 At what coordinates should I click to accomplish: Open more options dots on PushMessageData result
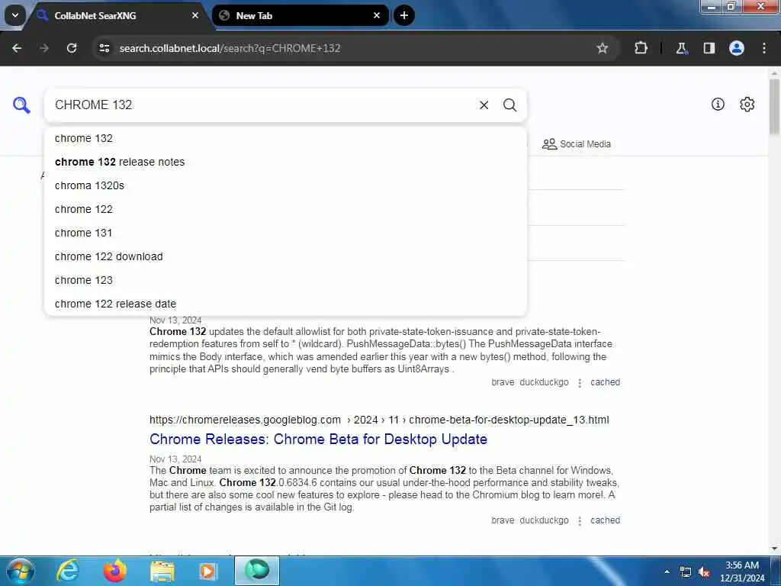tap(580, 383)
